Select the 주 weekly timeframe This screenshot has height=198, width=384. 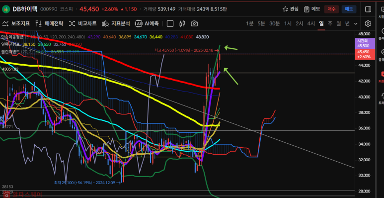(x=330, y=23)
